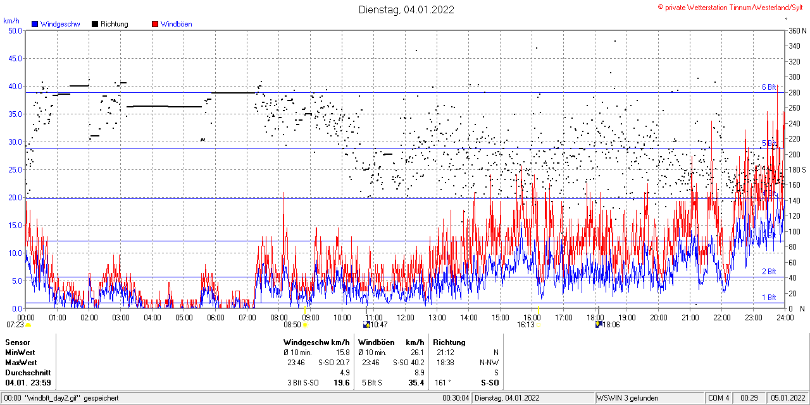This screenshot has height=405, width=810.
Task: Click the moon icon beside 10:47
Action: (366, 325)
